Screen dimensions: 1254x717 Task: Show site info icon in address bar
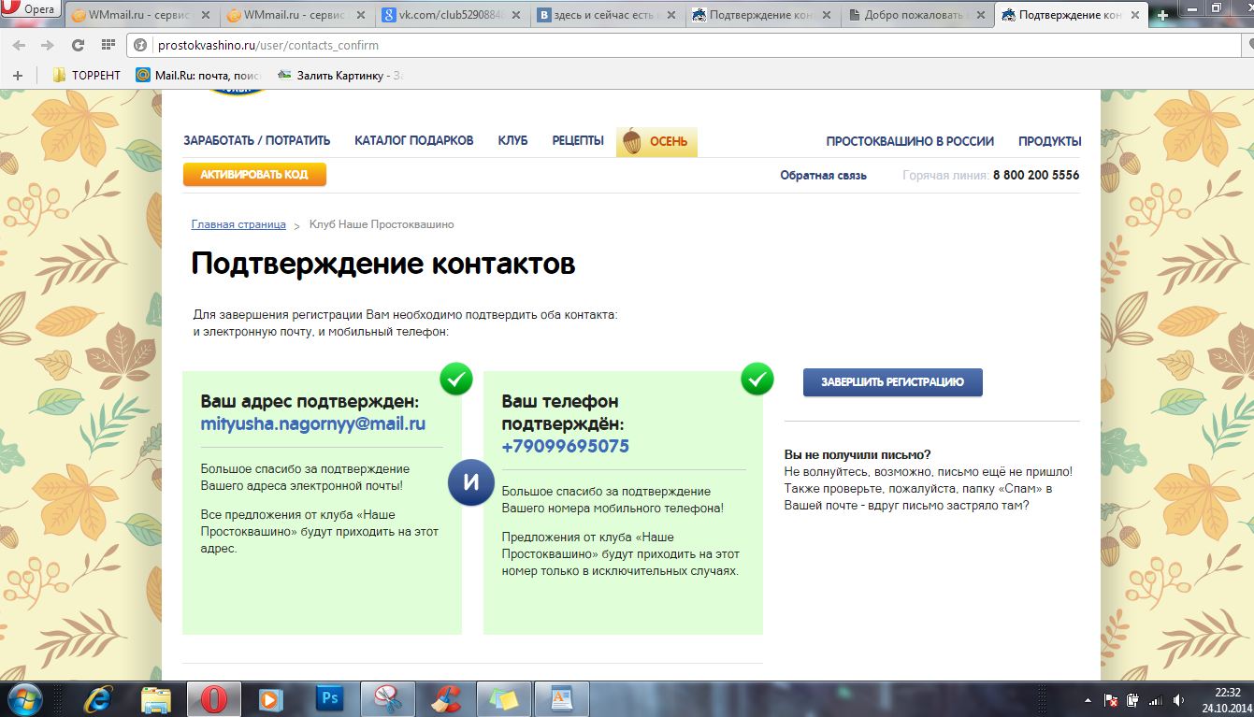tap(141, 45)
